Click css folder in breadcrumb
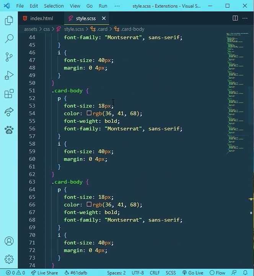The image size is (254, 276). pos(47,29)
